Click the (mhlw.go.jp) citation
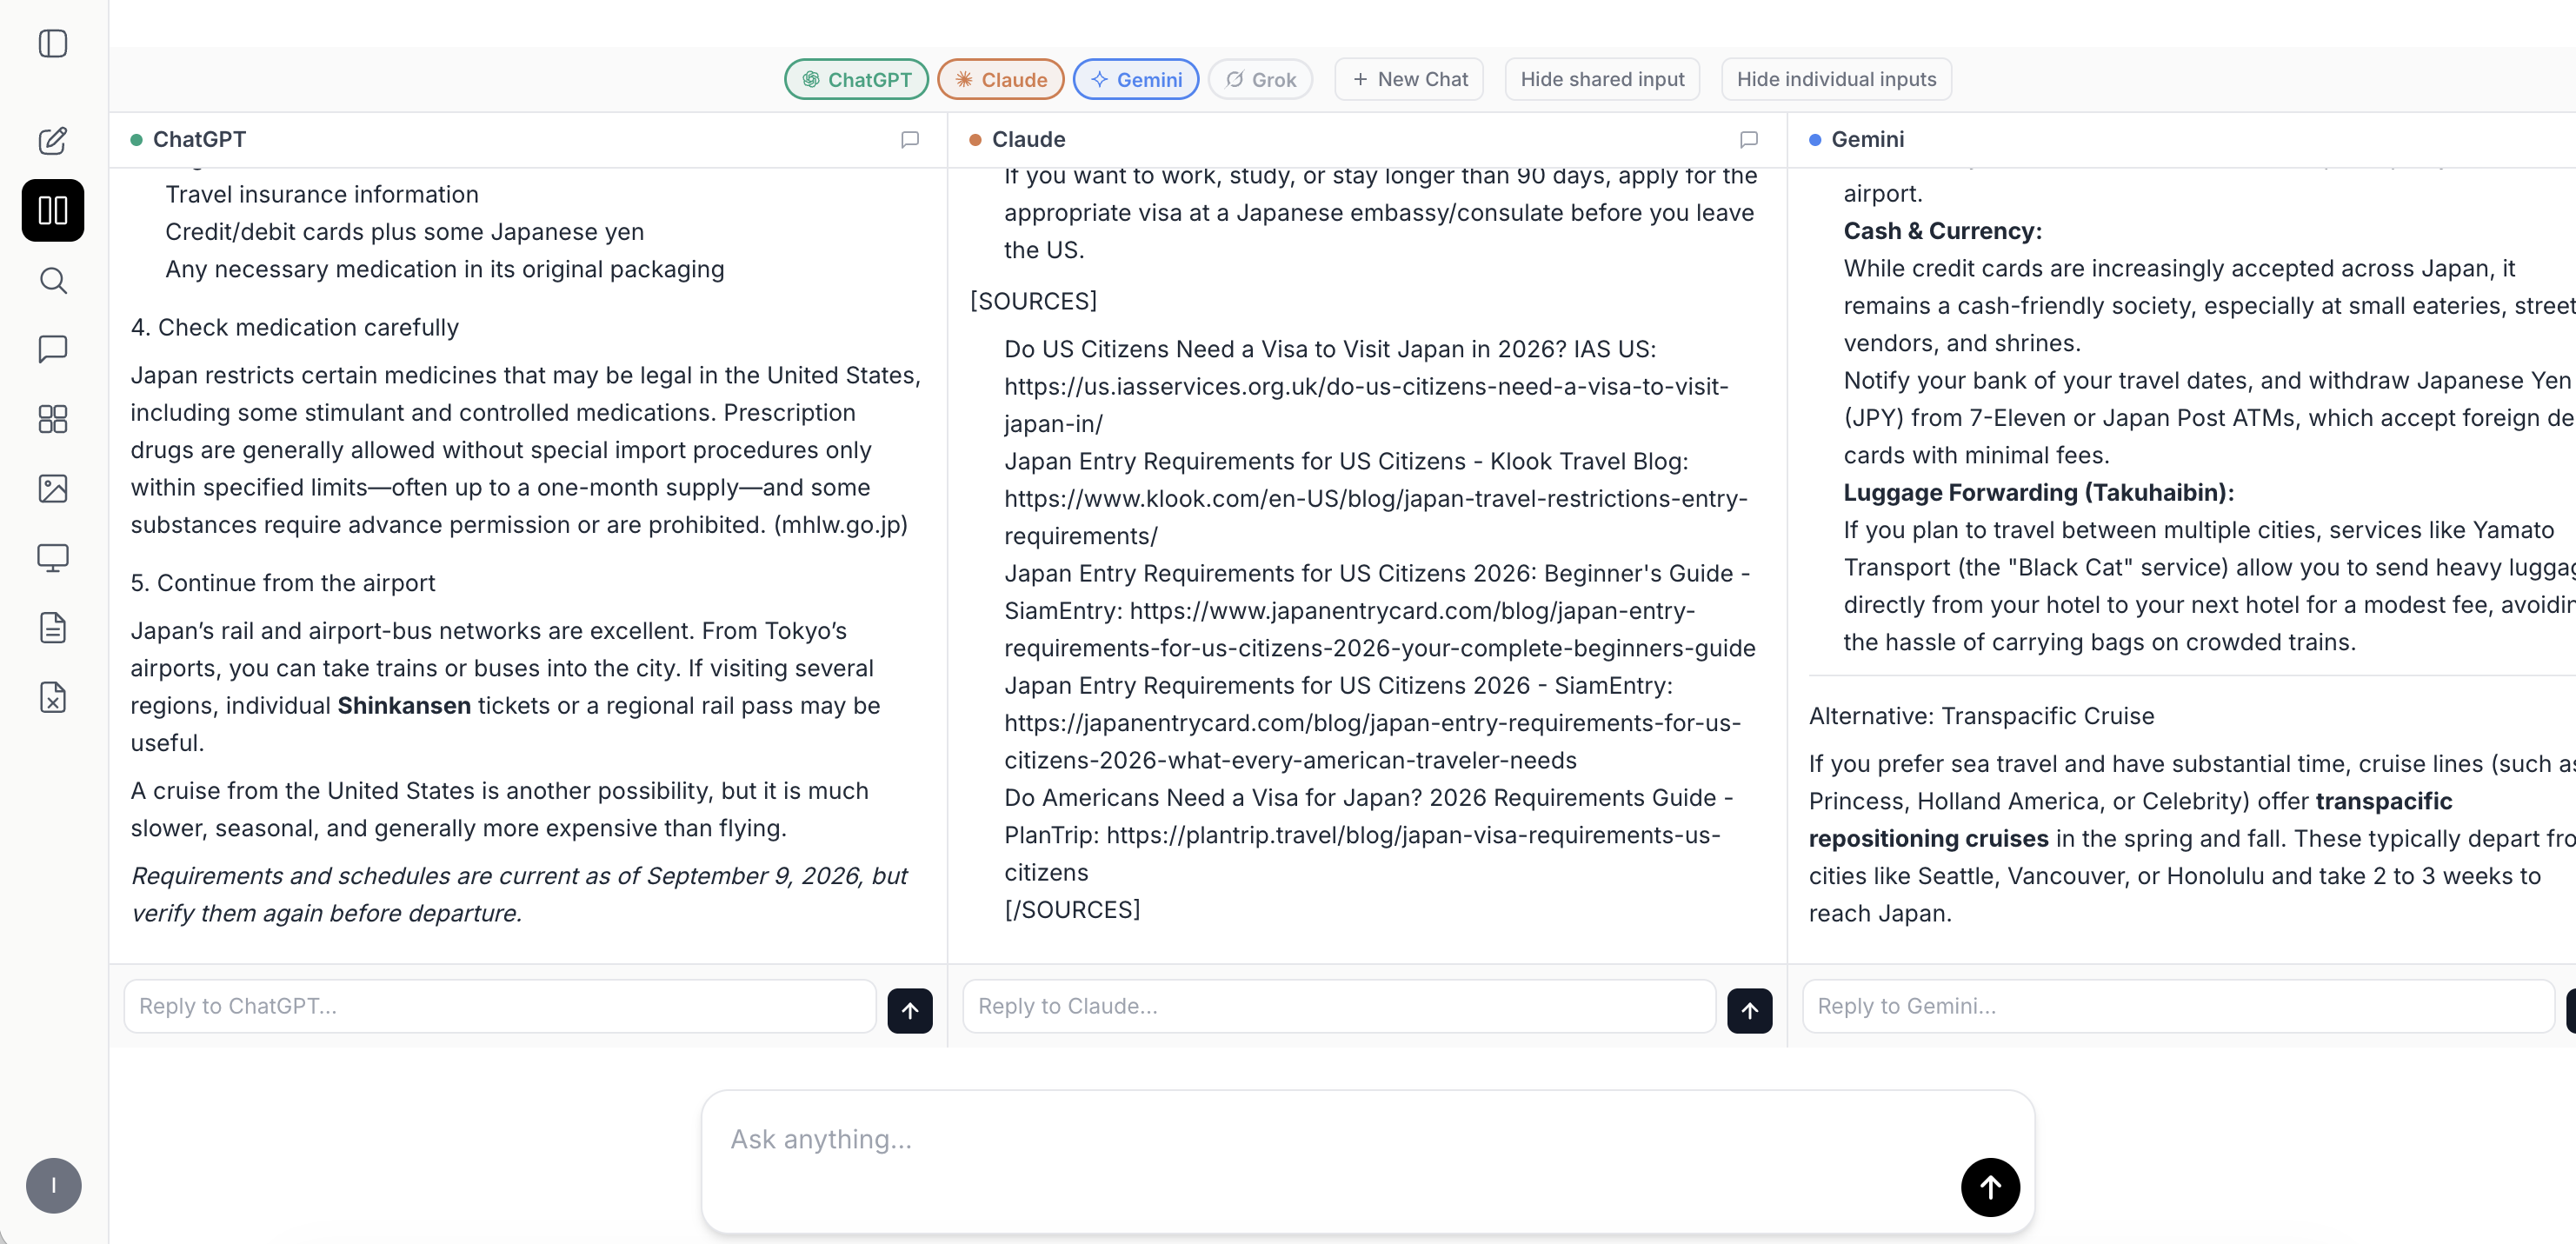This screenshot has height=1244, width=2576. (x=841, y=524)
